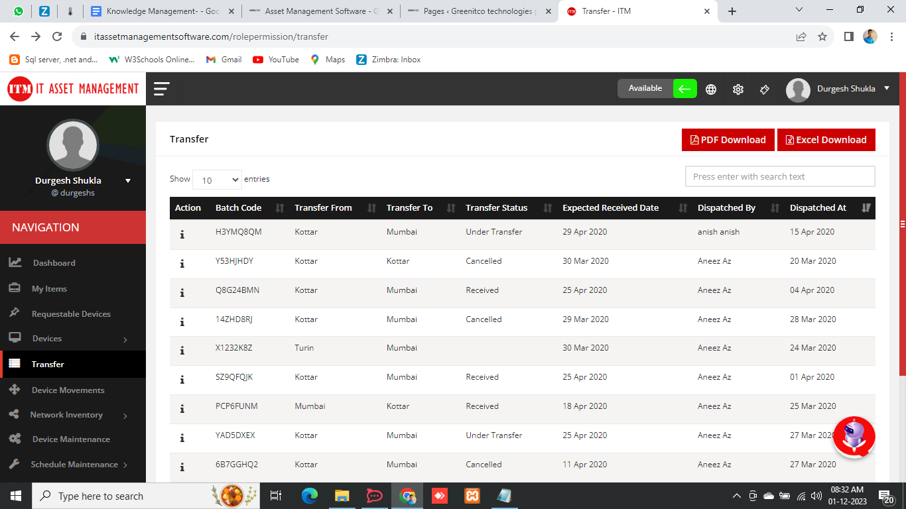Image resolution: width=906 pixels, height=509 pixels.
Task: Select Transfer in navigation
Action: click(x=73, y=365)
